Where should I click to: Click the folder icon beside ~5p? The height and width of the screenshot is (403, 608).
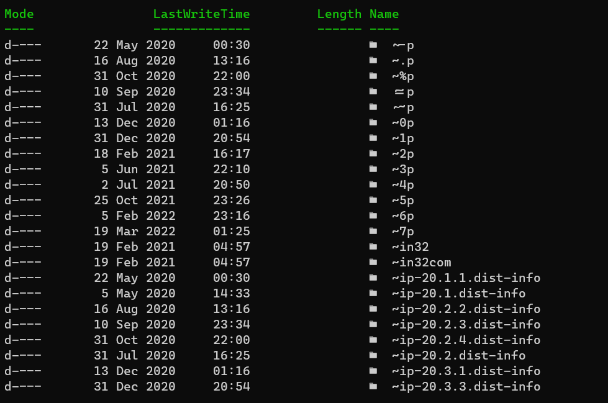pyautogui.click(x=373, y=200)
